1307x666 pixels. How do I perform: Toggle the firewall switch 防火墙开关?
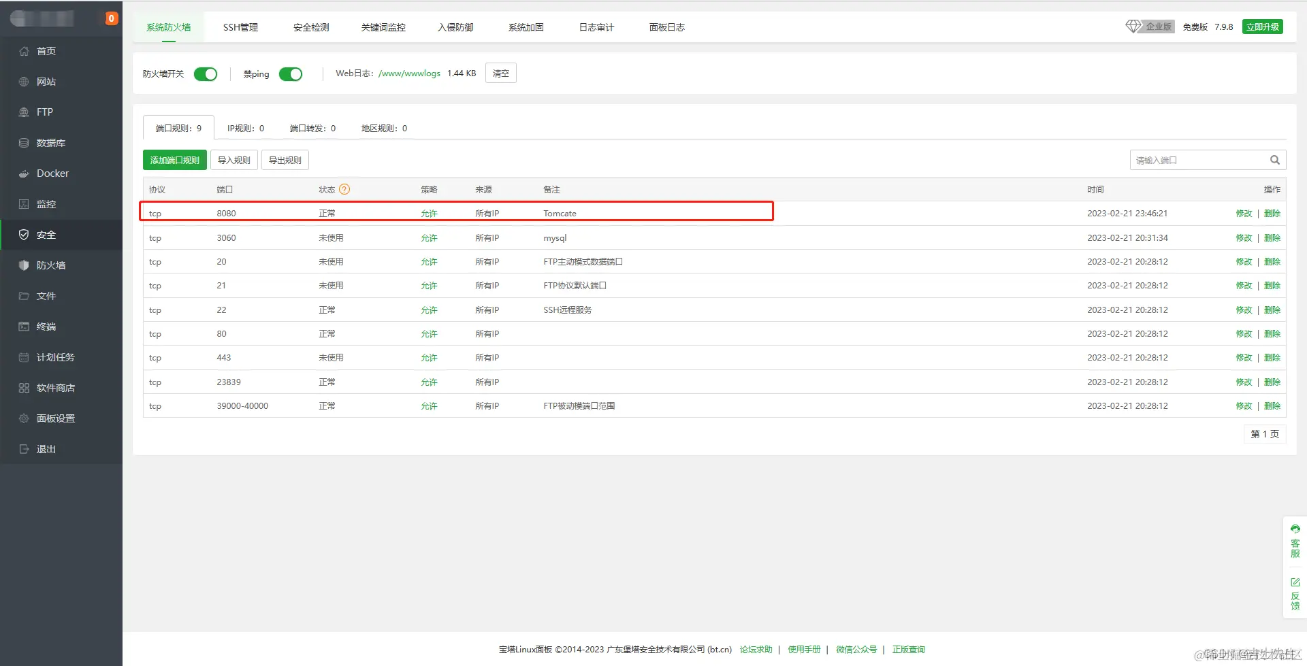pos(206,74)
